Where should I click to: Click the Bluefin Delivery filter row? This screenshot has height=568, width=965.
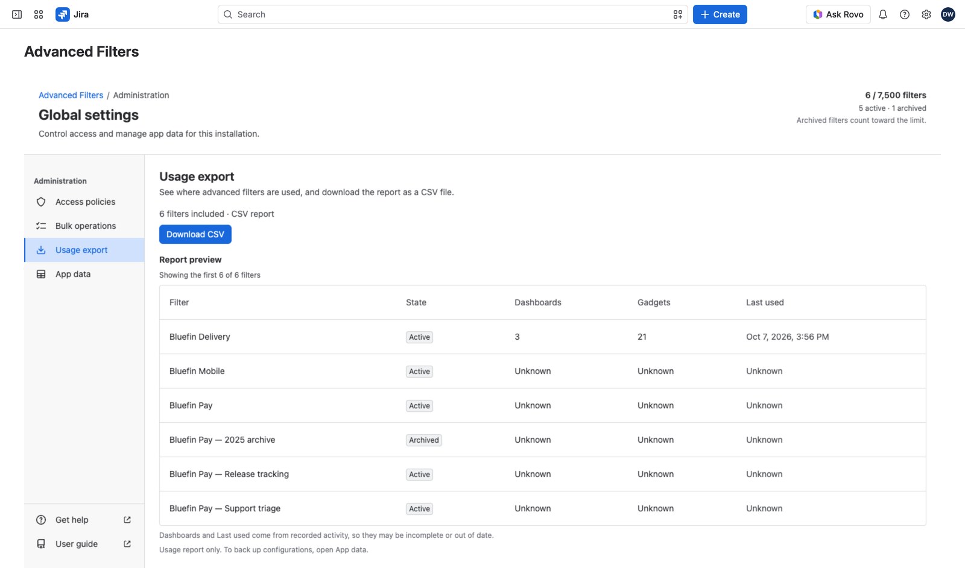click(x=543, y=337)
